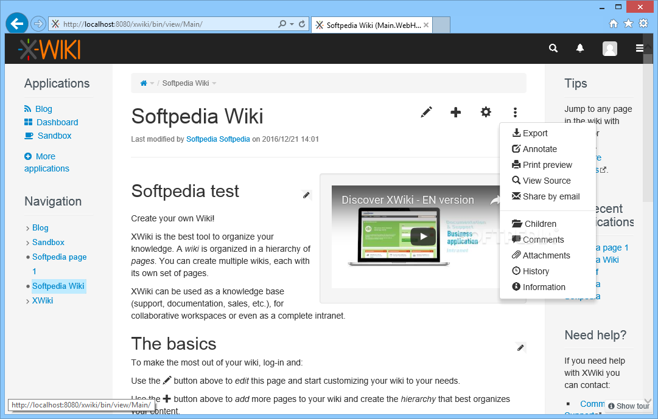
Task: Click address bar search magnifier
Action: pyautogui.click(x=282, y=24)
